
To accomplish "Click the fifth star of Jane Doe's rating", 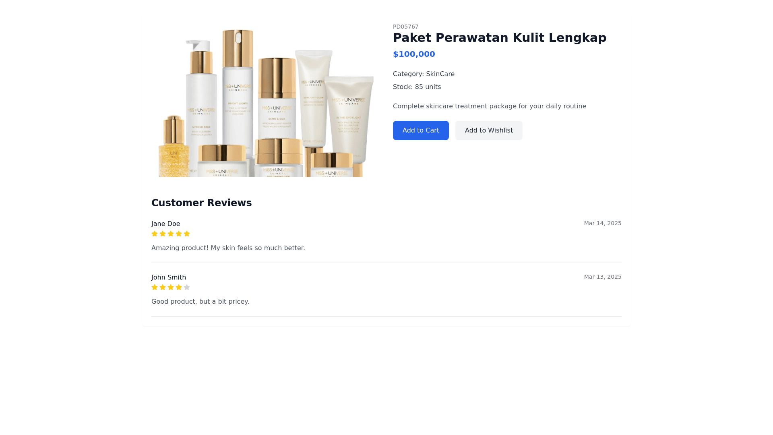I will [187, 234].
